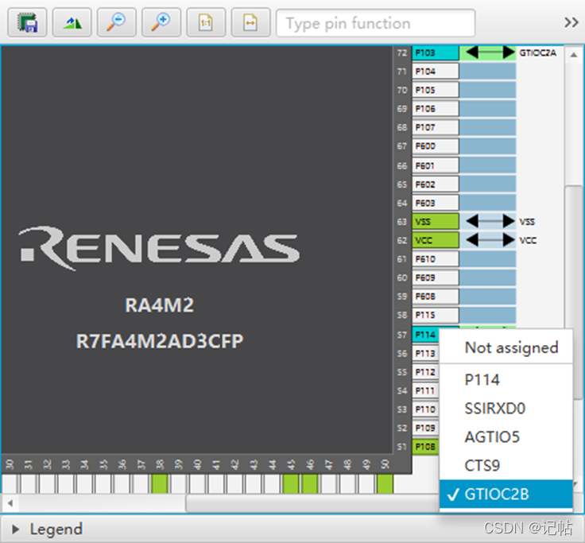Click pin 69 P106 box

(x=435, y=109)
